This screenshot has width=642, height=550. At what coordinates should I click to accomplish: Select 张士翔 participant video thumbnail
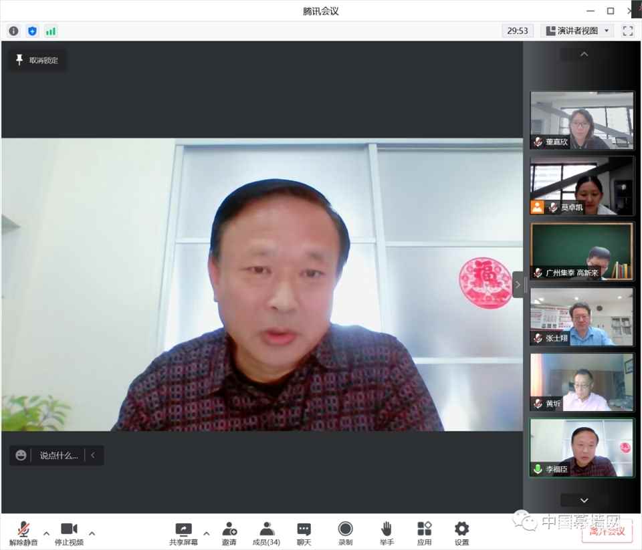(x=581, y=317)
